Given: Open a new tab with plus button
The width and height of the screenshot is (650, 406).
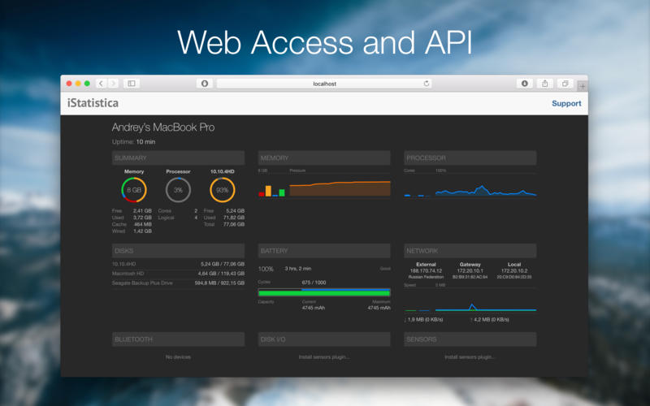Looking at the screenshot, I should (582, 86).
